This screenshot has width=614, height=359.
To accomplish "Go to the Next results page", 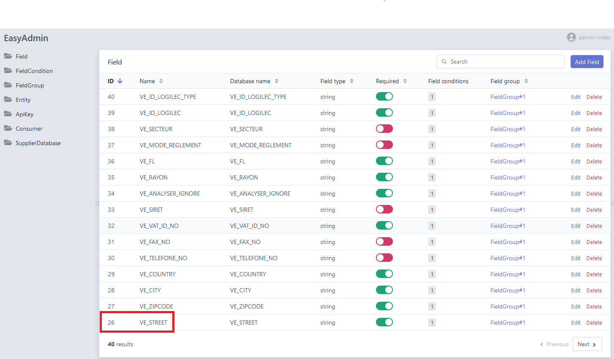I will 587,344.
